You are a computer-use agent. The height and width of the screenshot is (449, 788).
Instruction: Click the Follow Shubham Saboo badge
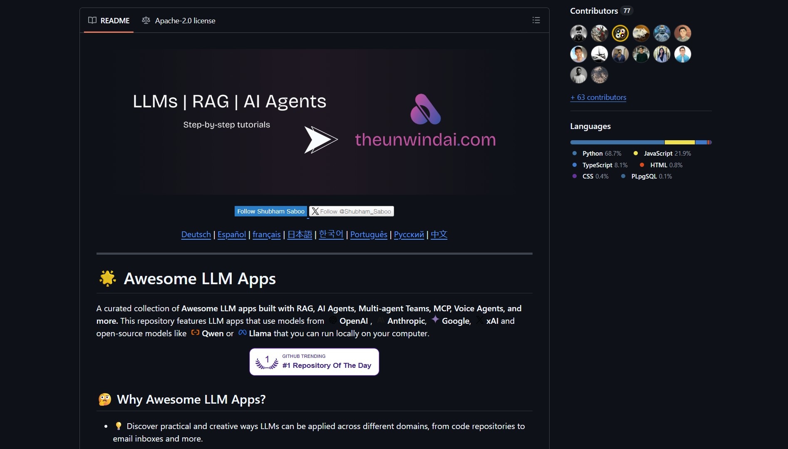point(271,211)
